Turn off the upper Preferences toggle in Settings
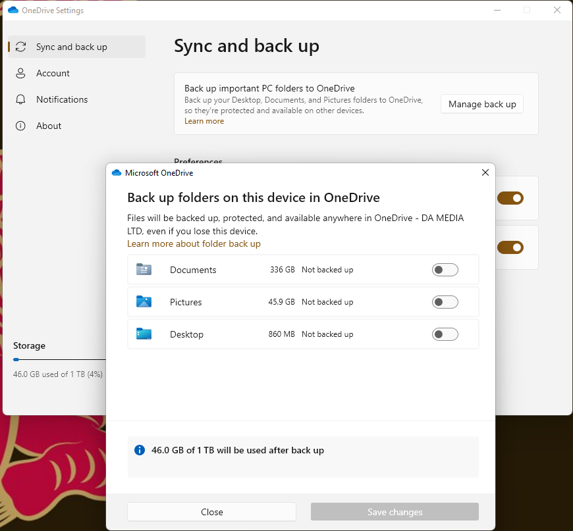The image size is (573, 531). pyautogui.click(x=510, y=198)
